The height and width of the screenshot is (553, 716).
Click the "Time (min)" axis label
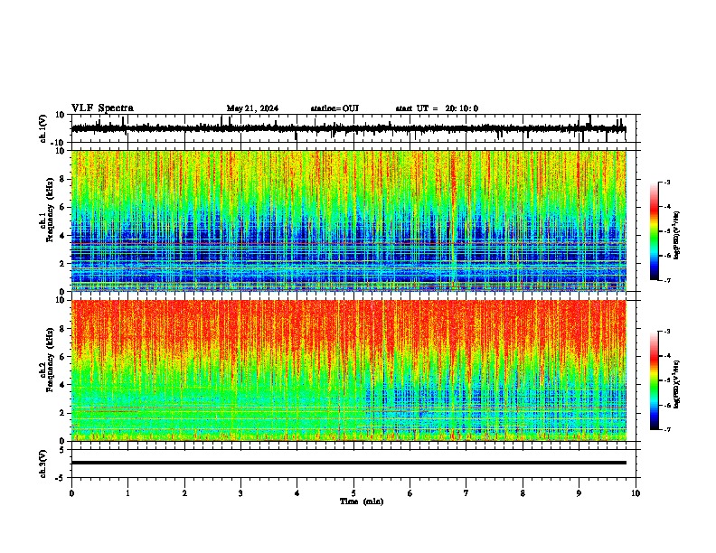[362, 501]
